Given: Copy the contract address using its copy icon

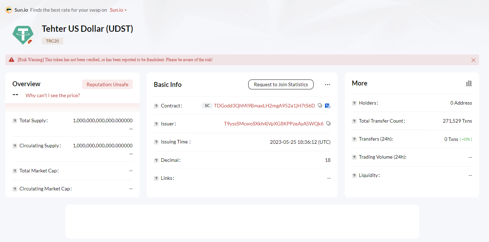Looking at the screenshot, I should coord(320,106).
